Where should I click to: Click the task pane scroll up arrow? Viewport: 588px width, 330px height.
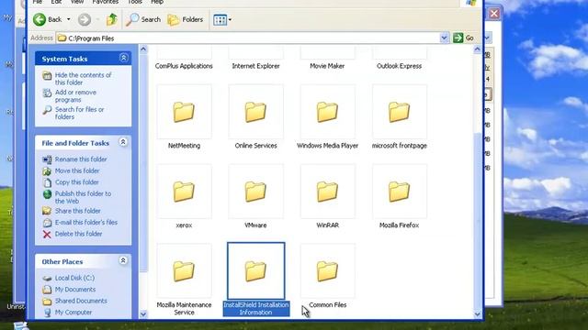tap(143, 49)
